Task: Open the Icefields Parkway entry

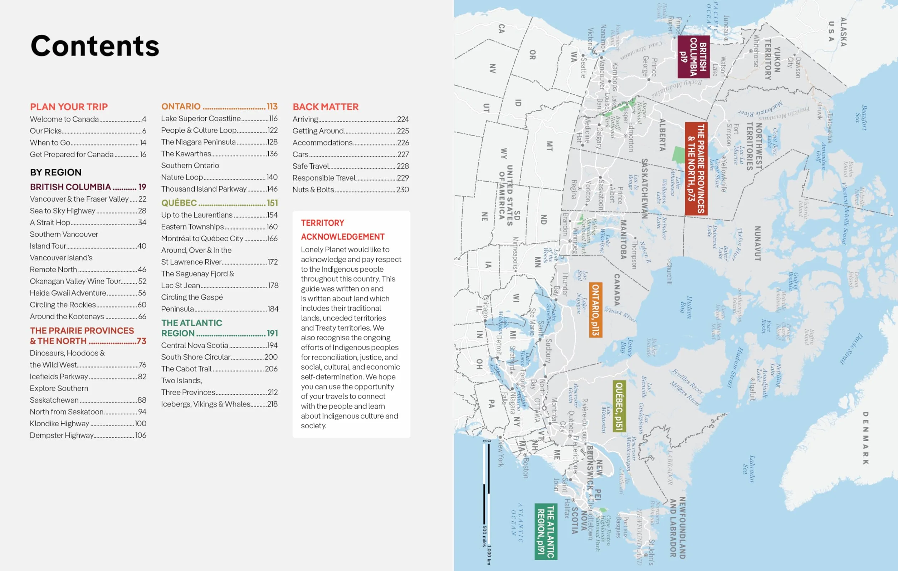Action: coord(88,376)
